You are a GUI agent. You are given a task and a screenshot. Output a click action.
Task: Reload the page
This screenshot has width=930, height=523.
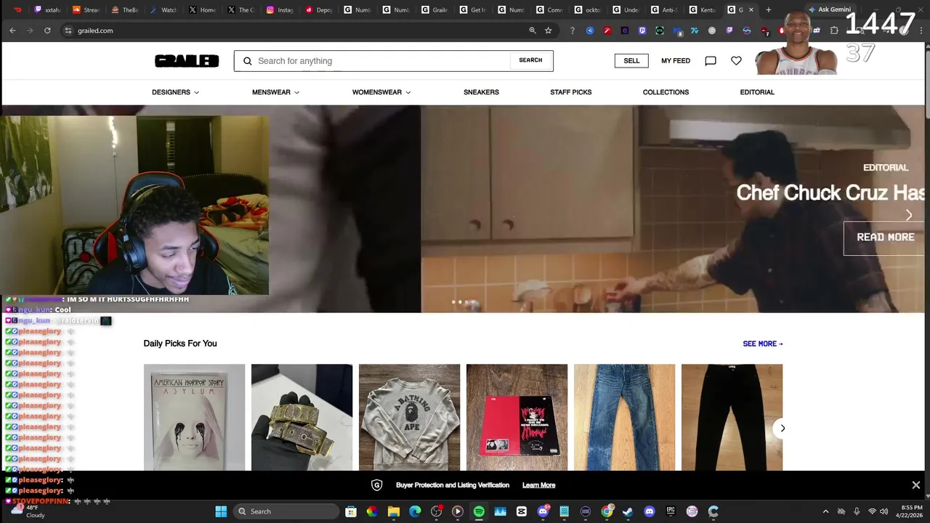tap(47, 31)
